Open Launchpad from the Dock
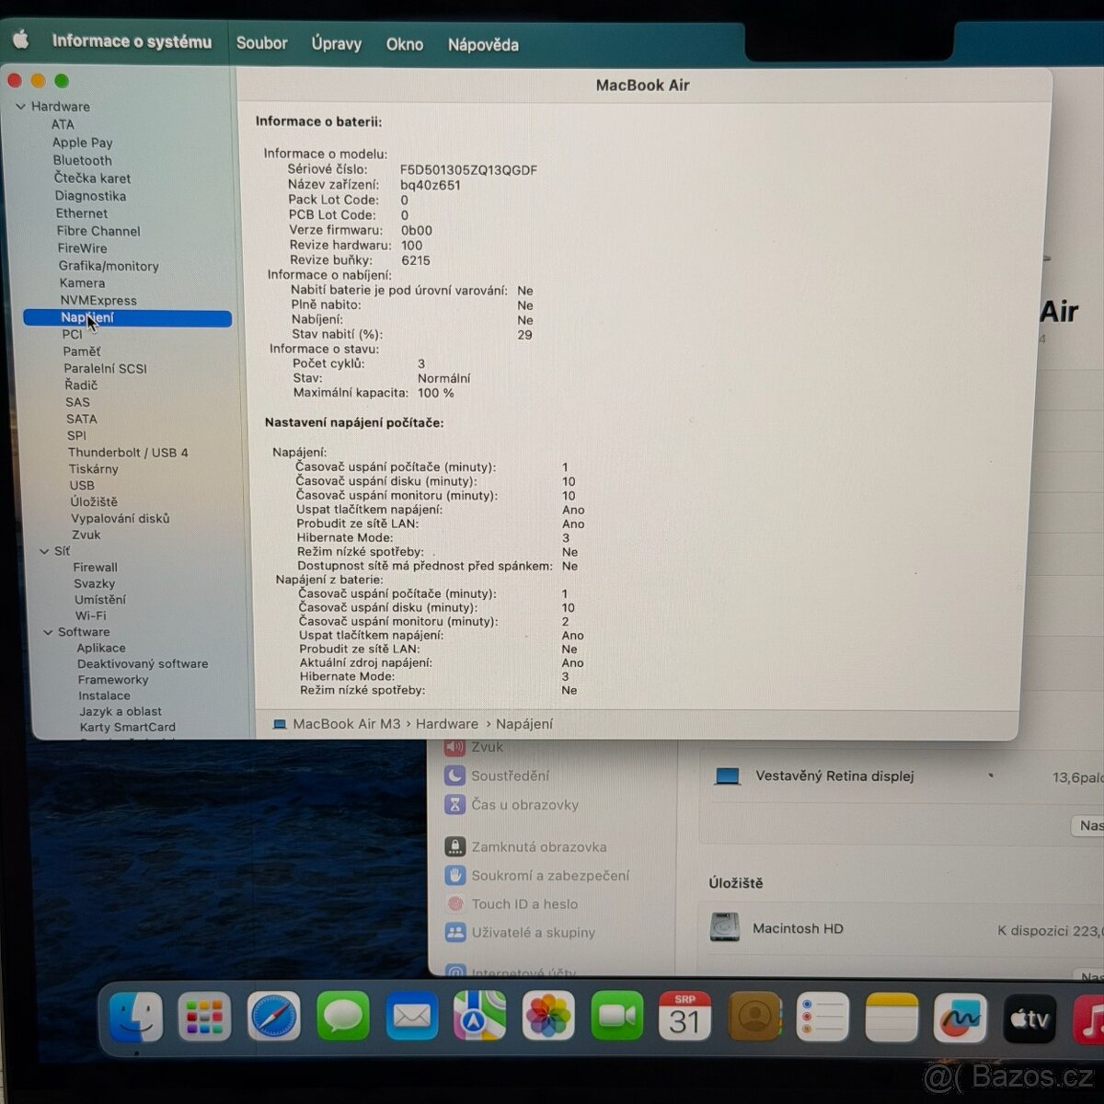This screenshot has width=1104, height=1104. pyautogui.click(x=204, y=1017)
